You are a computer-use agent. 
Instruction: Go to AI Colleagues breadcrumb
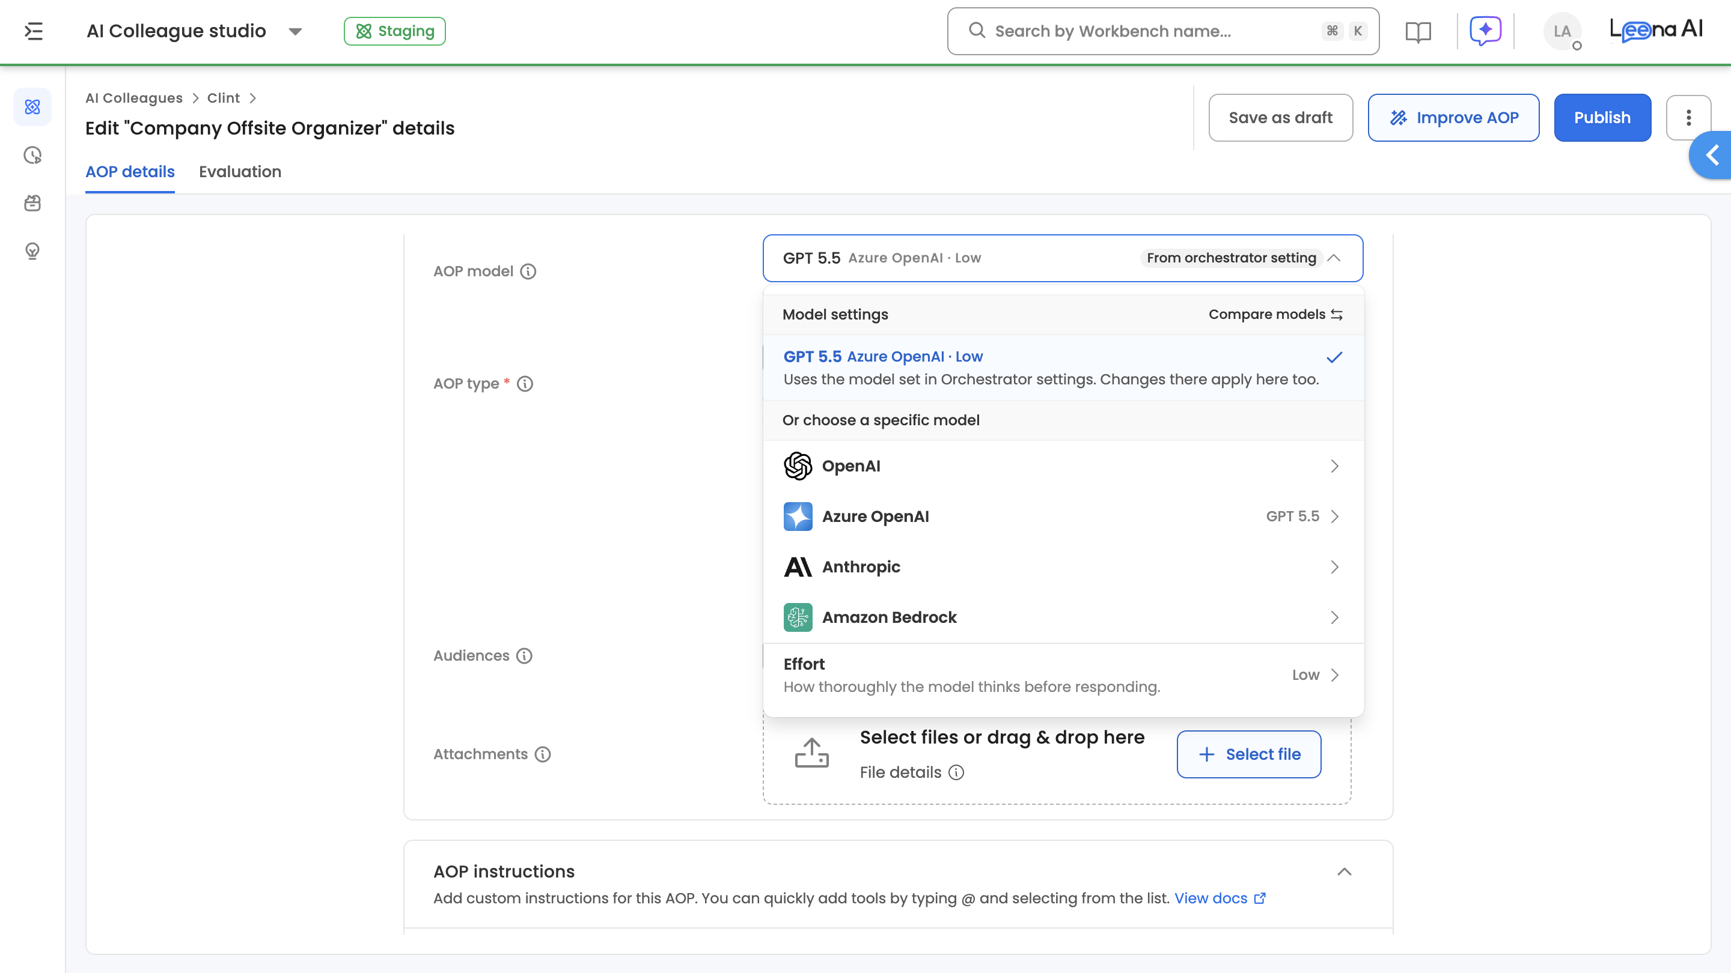point(133,98)
